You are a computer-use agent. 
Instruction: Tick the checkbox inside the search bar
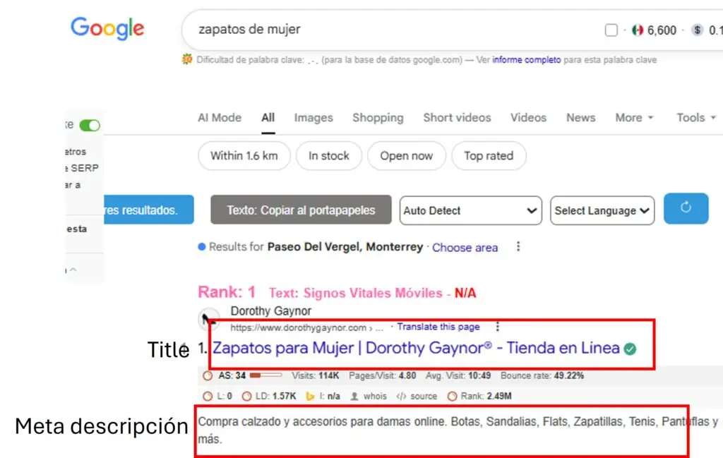click(x=611, y=29)
